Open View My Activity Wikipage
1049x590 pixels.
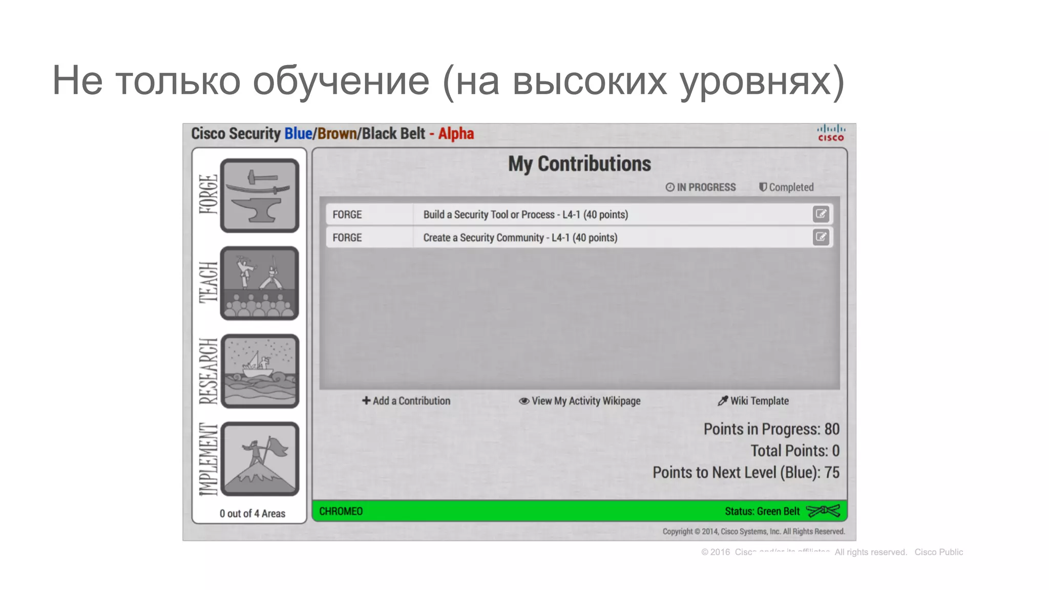580,401
